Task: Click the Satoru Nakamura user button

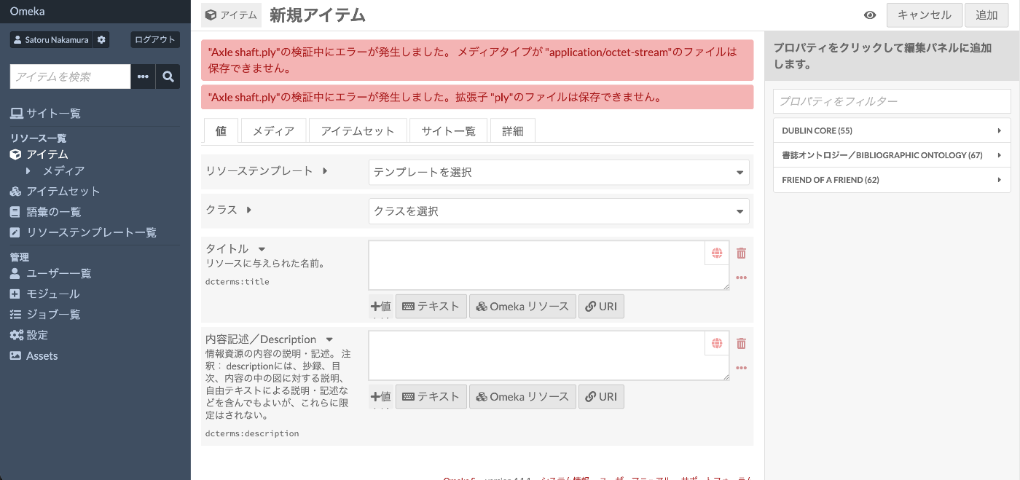Action: point(52,39)
